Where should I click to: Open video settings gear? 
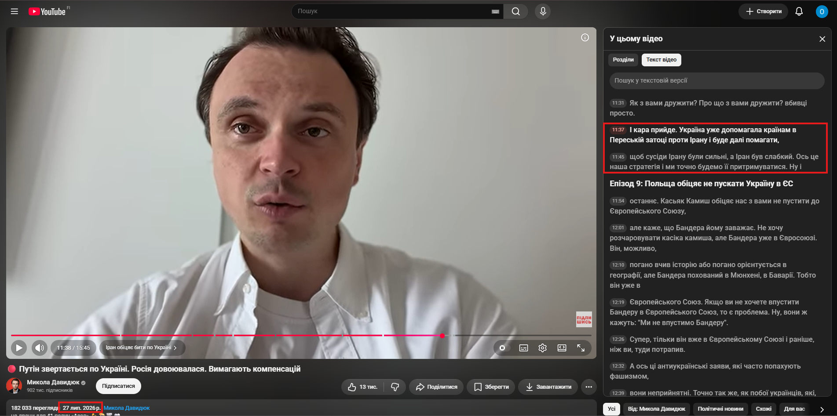click(542, 348)
